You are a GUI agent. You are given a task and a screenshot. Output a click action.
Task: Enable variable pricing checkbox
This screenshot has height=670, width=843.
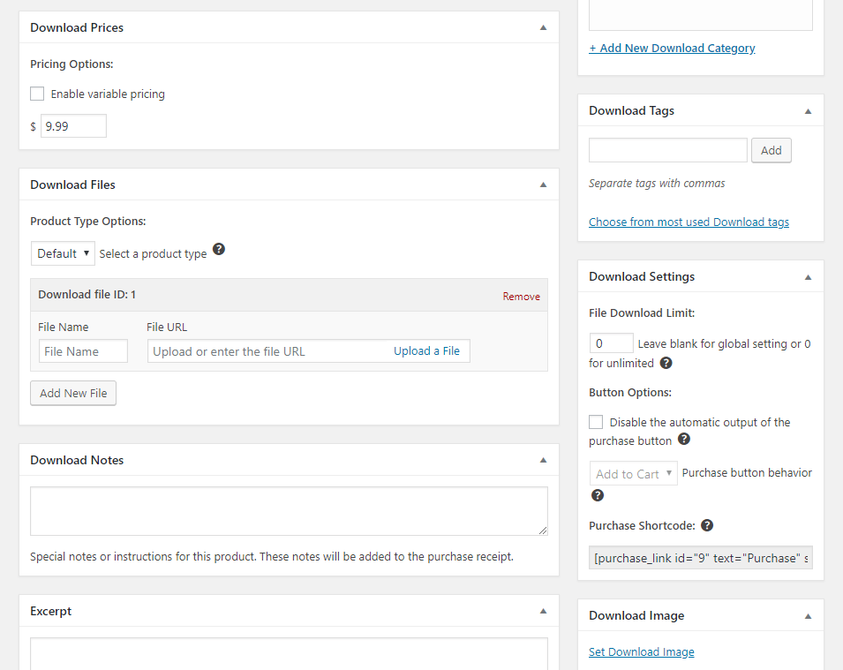pyautogui.click(x=37, y=94)
